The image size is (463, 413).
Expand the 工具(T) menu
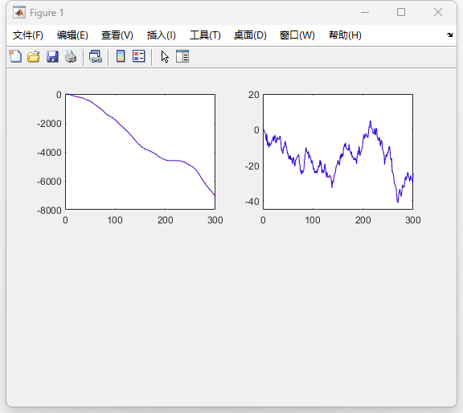tap(205, 35)
